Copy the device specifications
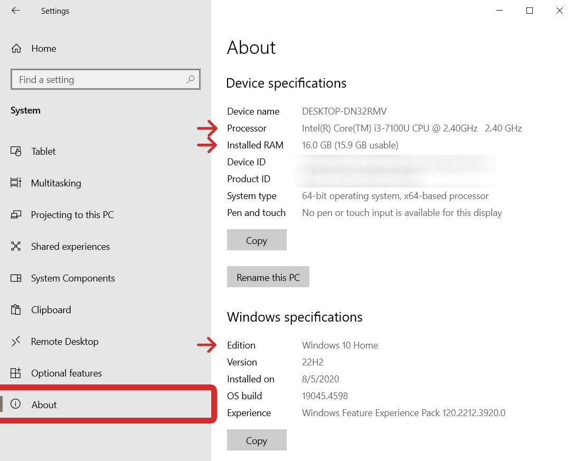Image resolution: width=575 pixels, height=461 pixels. [x=257, y=240]
